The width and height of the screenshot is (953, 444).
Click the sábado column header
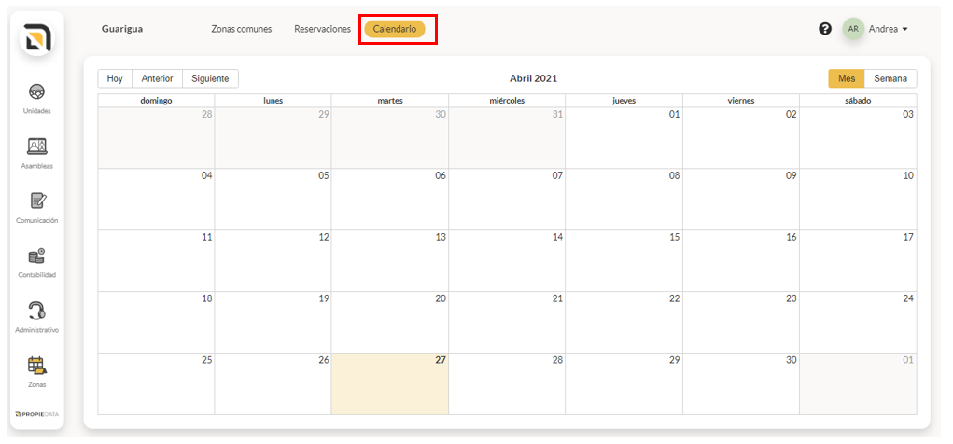[858, 101]
